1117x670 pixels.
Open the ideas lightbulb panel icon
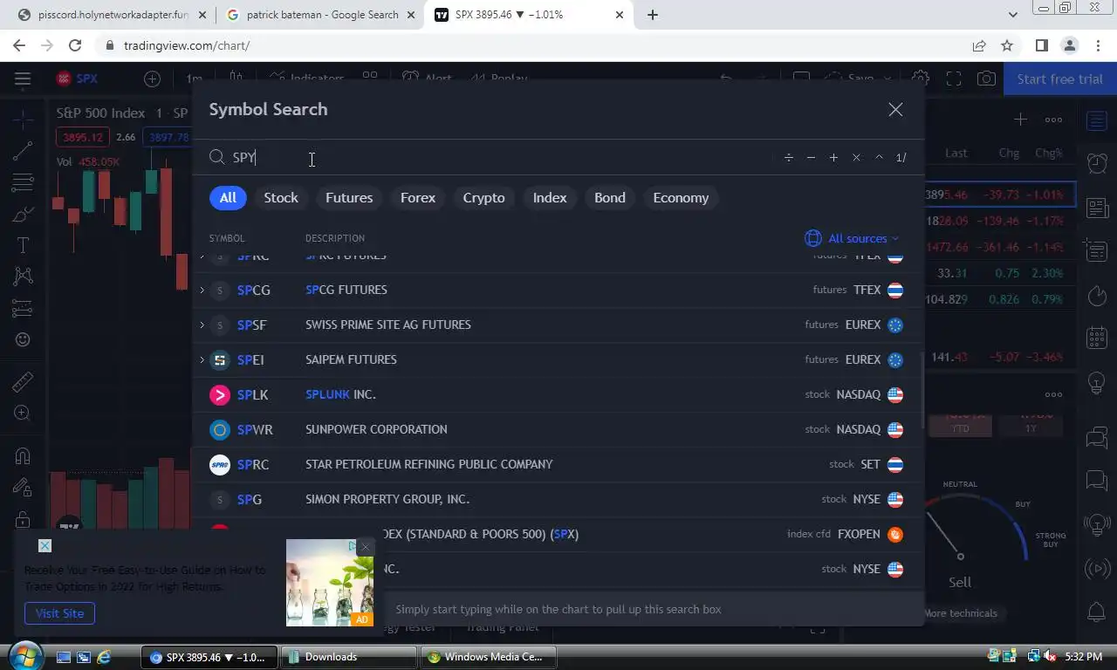[1097, 382]
